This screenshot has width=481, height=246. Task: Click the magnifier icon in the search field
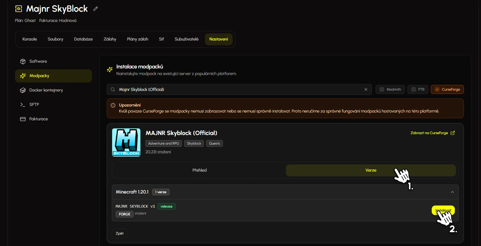point(113,89)
